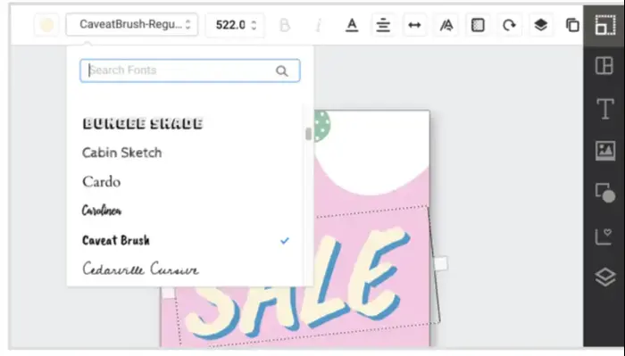
Task: Open the Images panel in sidebar
Action: point(605,151)
